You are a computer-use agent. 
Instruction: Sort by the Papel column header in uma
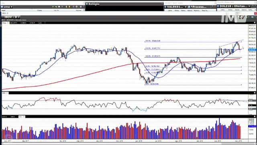click(x=3, y=10)
